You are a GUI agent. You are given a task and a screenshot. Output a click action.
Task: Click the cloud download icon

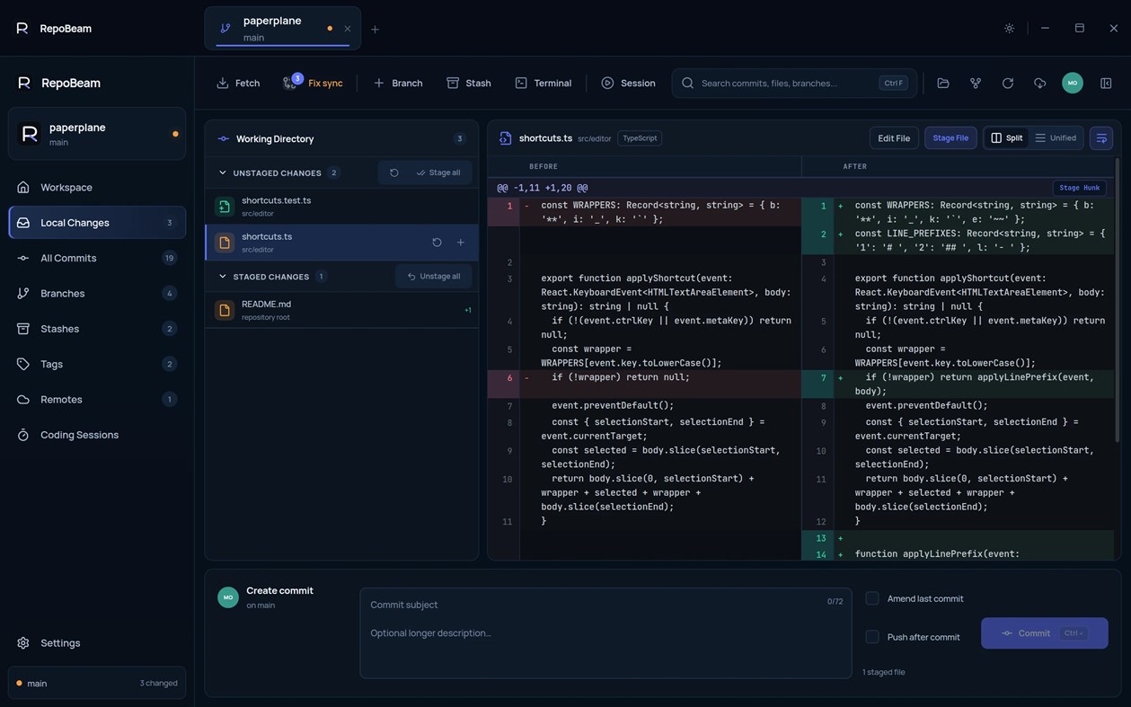coord(1040,83)
